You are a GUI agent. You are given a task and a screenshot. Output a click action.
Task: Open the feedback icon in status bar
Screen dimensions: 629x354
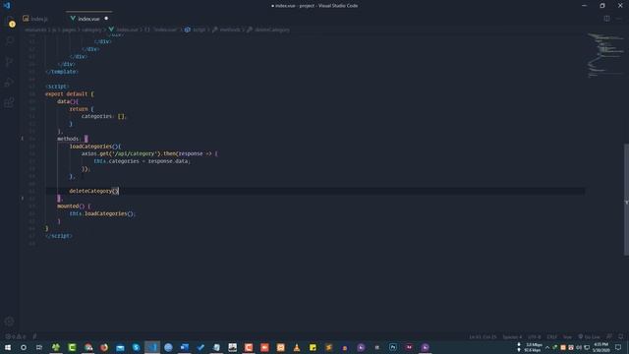coord(609,336)
